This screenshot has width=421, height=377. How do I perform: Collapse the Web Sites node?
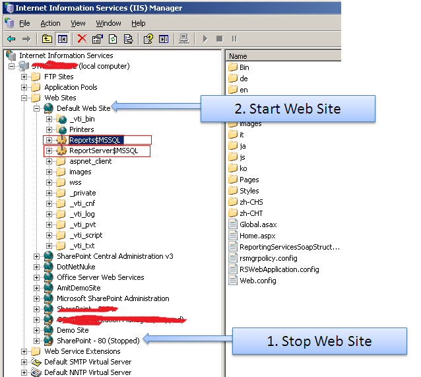pos(24,98)
